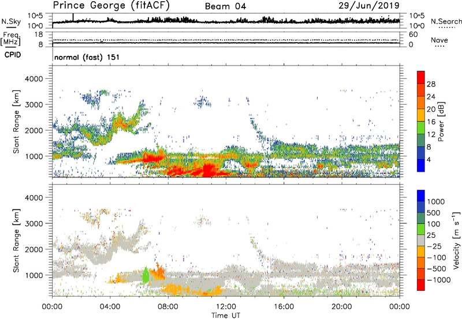Viewport: 462px width, 319px height.
Task: Click the "24" power color bar label
Action: 431,97
